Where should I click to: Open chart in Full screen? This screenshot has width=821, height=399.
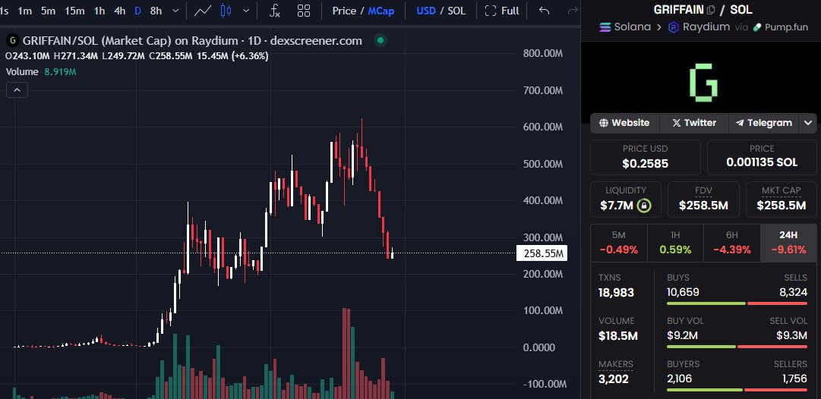(x=502, y=11)
